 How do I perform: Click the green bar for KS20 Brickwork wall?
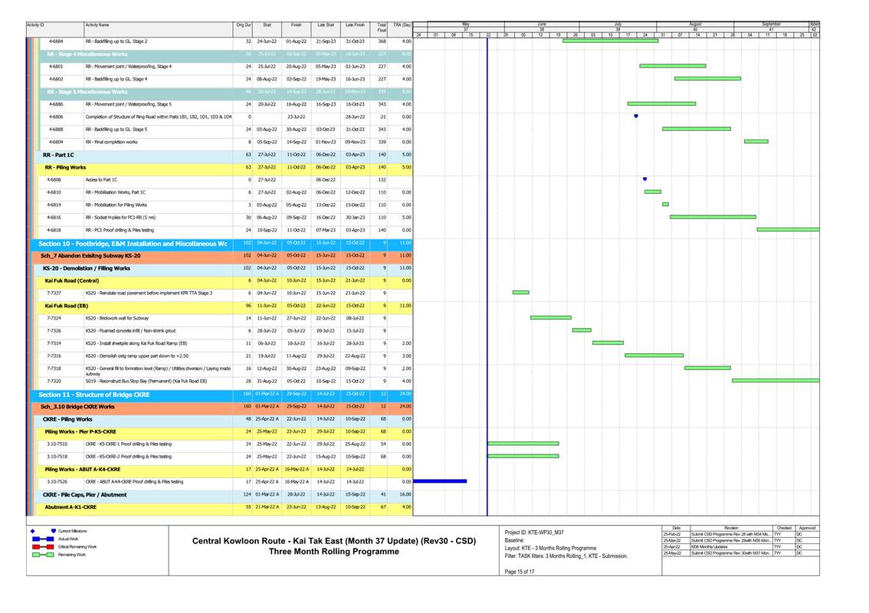pos(550,317)
